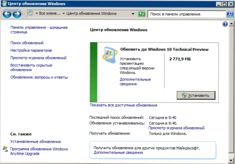The height and width of the screenshot is (164, 235).
Task: Click the scrollbar up arrow
Action: pyautogui.click(x=231, y=24)
